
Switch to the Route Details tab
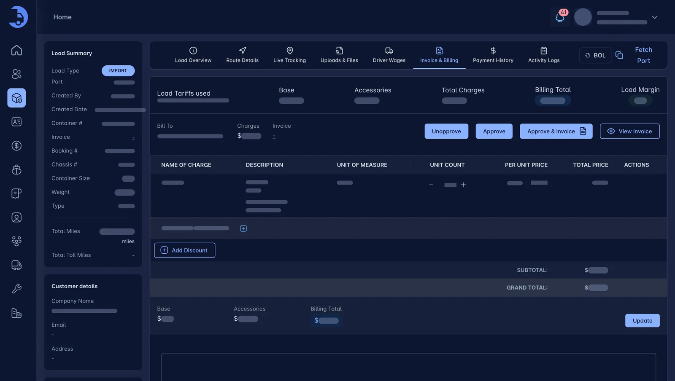243,55
